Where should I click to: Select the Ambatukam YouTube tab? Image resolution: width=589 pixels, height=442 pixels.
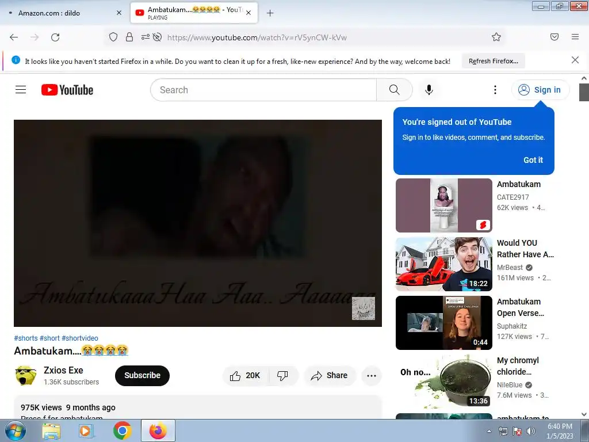click(194, 13)
